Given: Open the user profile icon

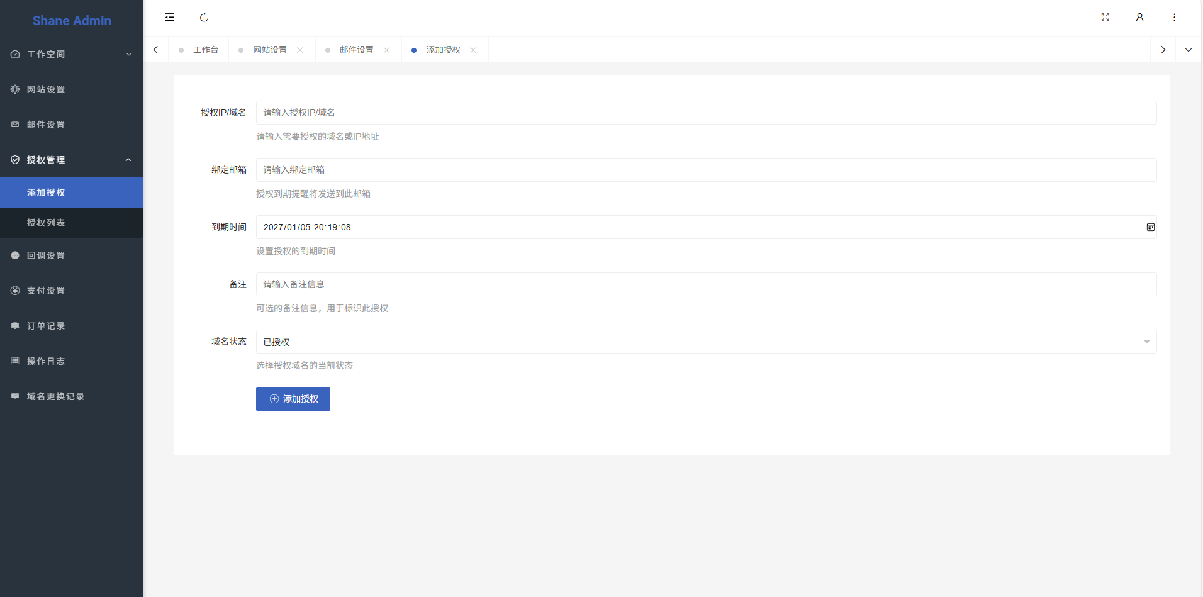Looking at the screenshot, I should click(x=1139, y=18).
